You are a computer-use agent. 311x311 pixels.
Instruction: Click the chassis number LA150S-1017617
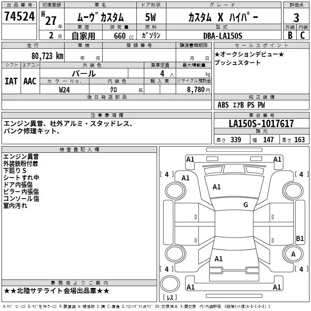coord(261,124)
